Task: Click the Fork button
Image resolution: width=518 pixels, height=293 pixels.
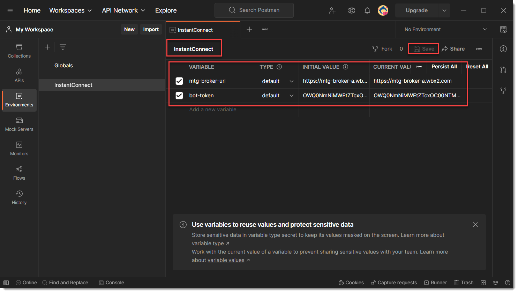Action: click(x=382, y=49)
